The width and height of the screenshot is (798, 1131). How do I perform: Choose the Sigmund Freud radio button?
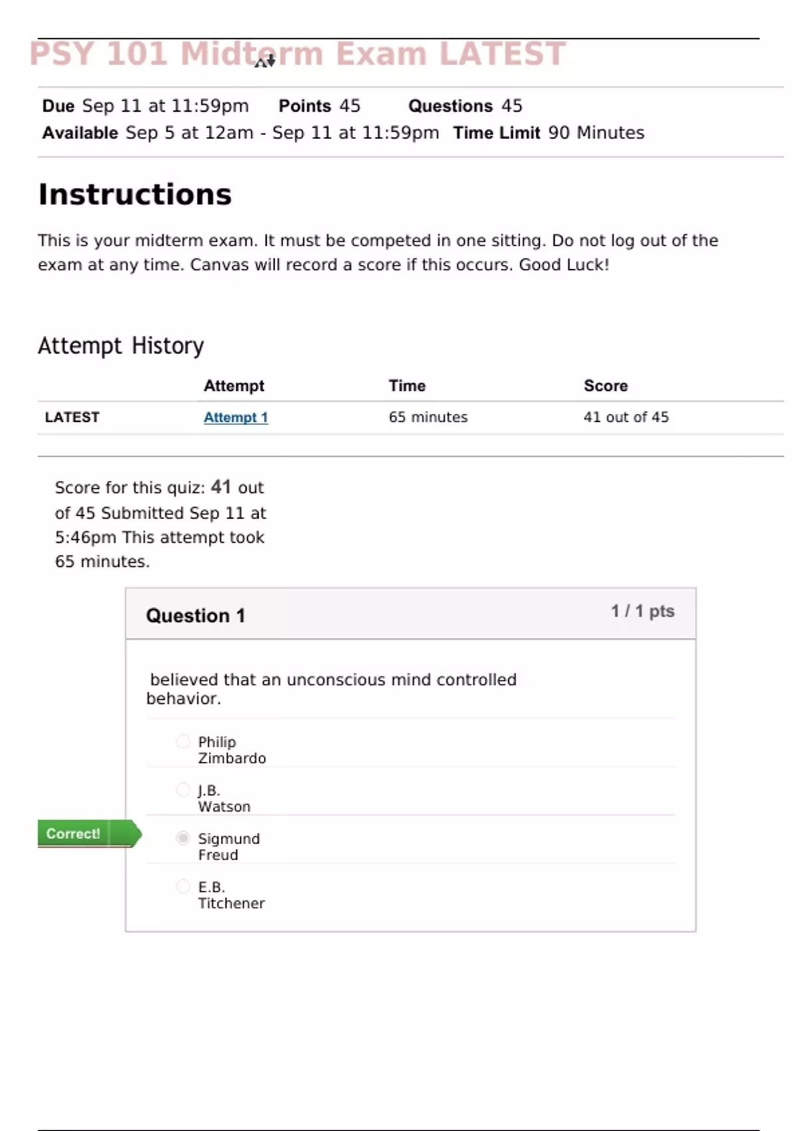pyautogui.click(x=183, y=838)
